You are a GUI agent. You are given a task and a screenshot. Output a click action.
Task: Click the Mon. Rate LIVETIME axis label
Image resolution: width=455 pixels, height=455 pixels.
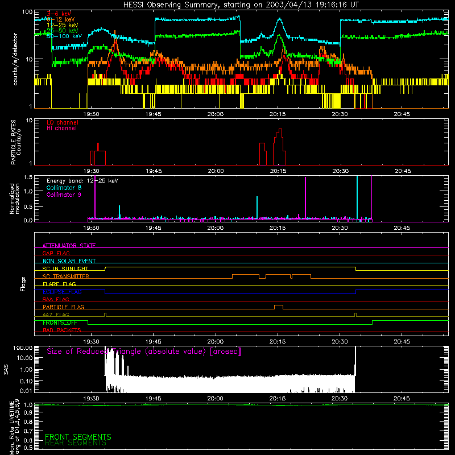click(14, 427)
